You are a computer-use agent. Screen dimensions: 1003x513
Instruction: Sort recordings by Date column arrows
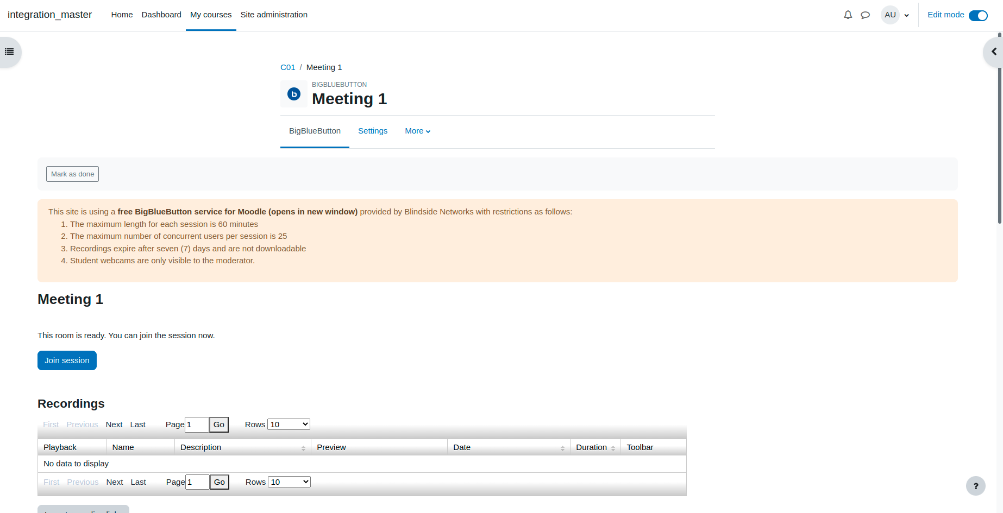562,448
